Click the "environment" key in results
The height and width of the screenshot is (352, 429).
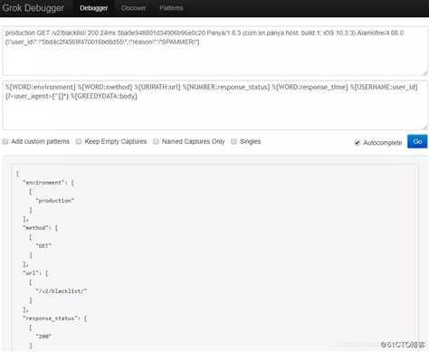click(43, 183)
